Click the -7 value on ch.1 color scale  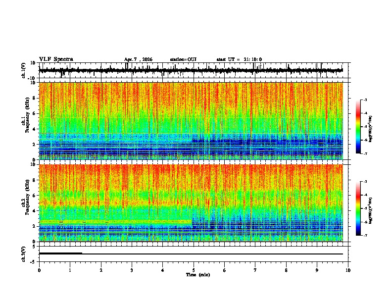click(x=365, y=153)
